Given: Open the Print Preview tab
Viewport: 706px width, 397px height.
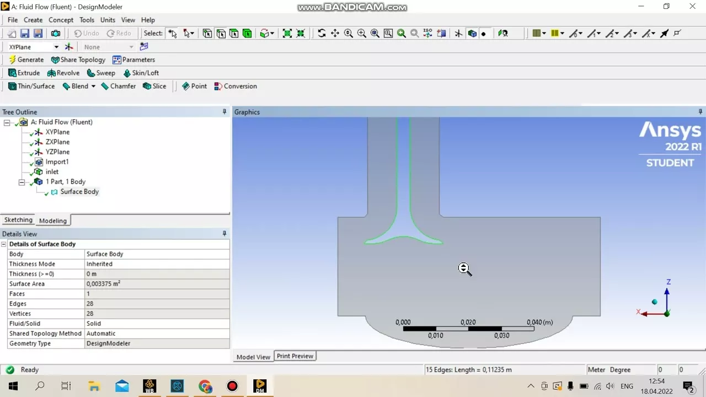Looking at the screenshot, I should point(295,356).
